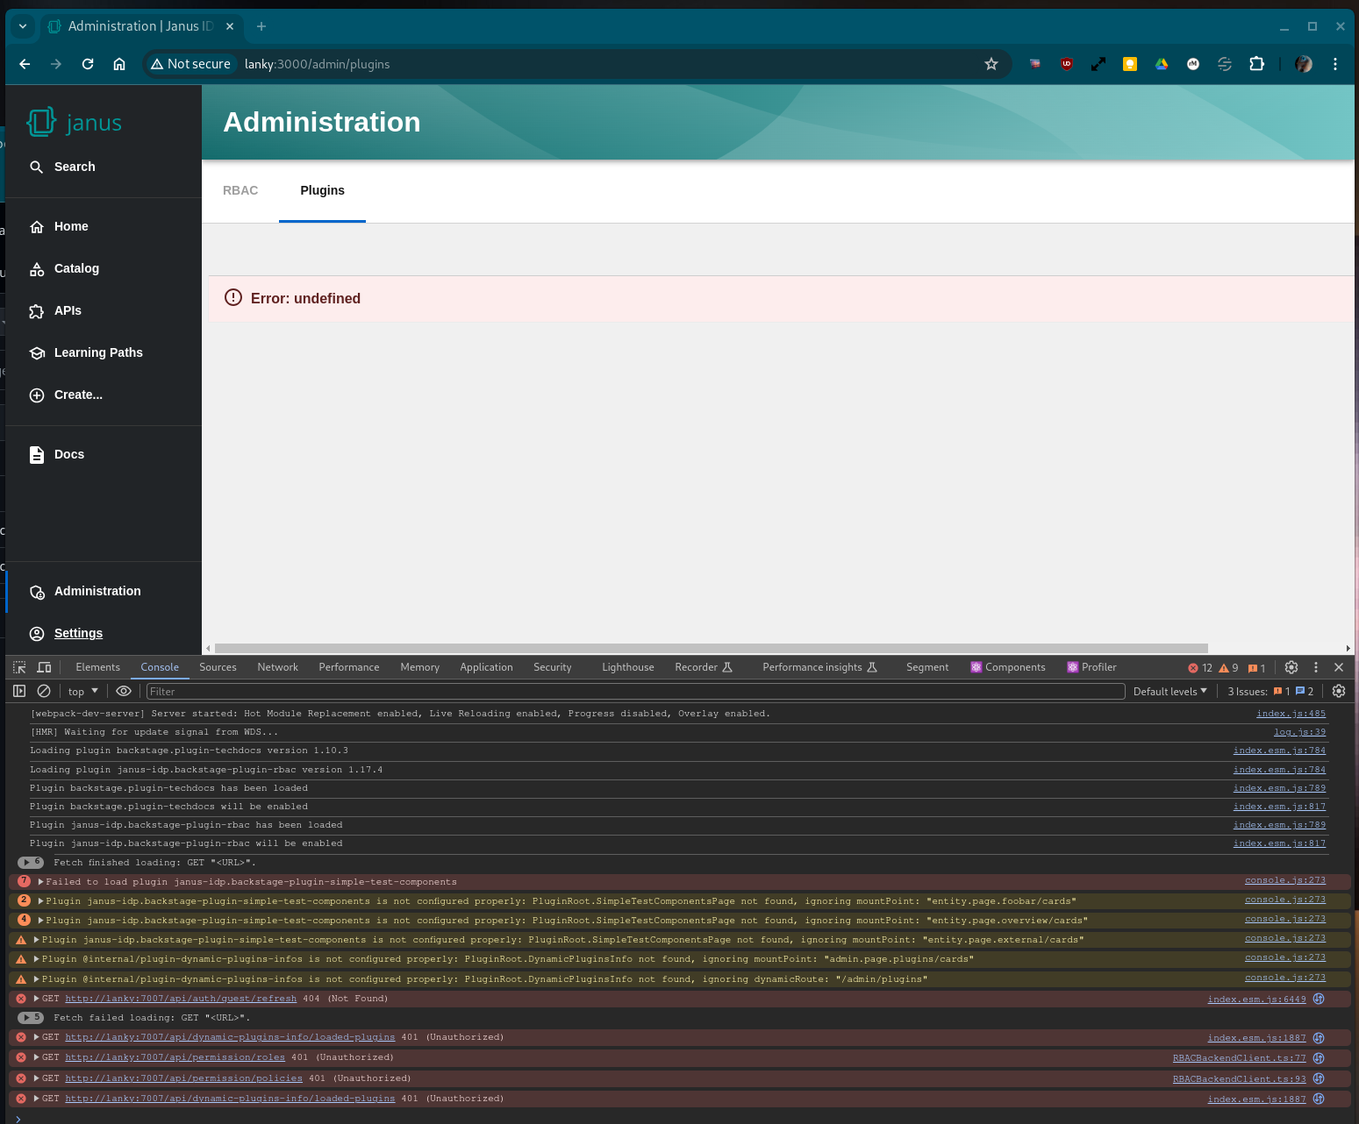1359x1124 pixels.
Task: Expand the entity.page.foobar/cards warning
Action: (x=40, y=900)
